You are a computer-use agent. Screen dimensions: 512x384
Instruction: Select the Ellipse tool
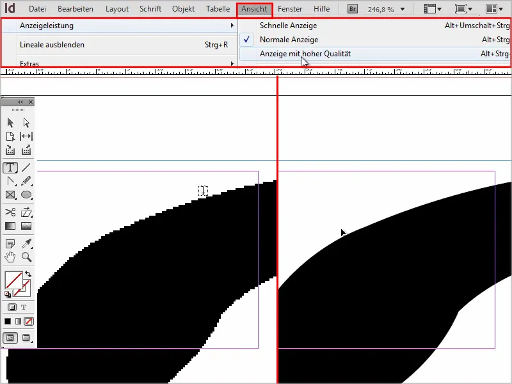coord(26,195)
